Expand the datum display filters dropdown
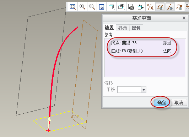The width and height of the screenshot is (189, 137). [x=150, y=7]
